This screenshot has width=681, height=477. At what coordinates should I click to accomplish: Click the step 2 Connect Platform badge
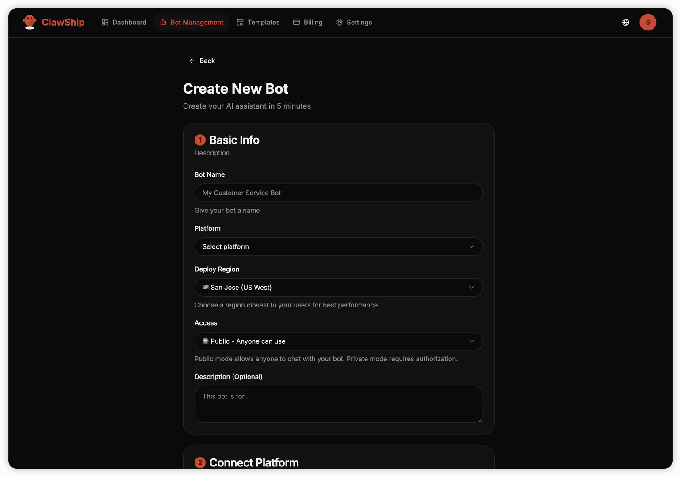coord(200,462)
